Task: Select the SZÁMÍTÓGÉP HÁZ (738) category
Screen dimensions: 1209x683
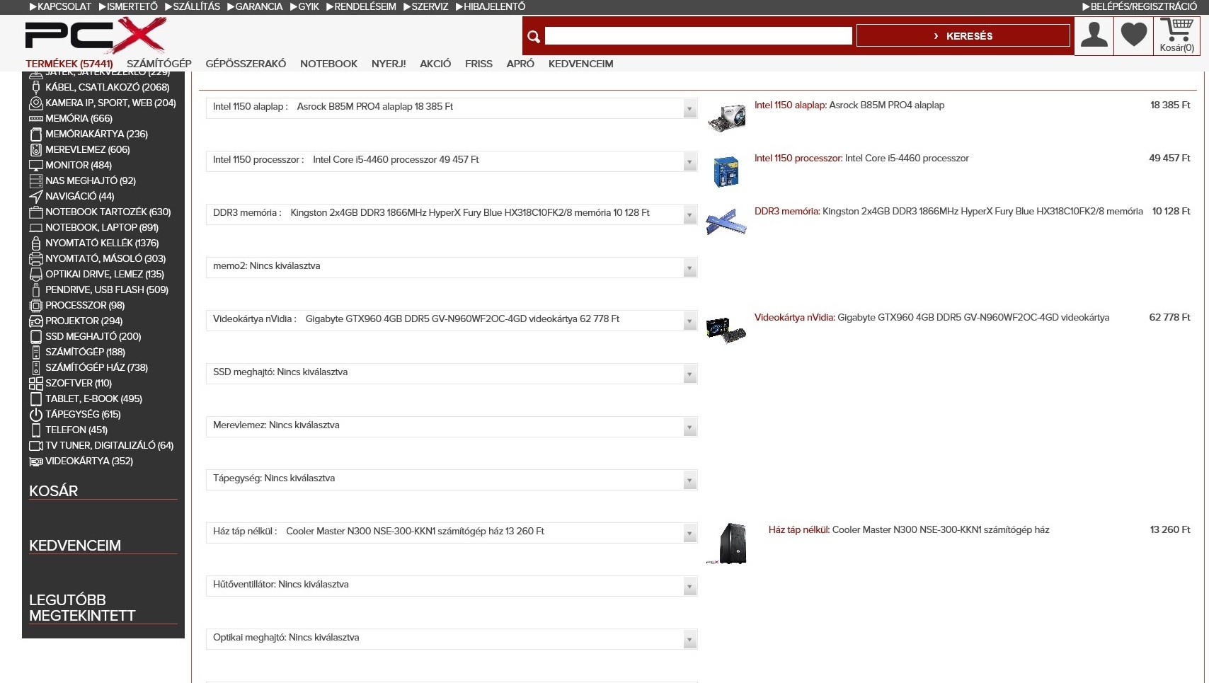Action: click(96, 368)
